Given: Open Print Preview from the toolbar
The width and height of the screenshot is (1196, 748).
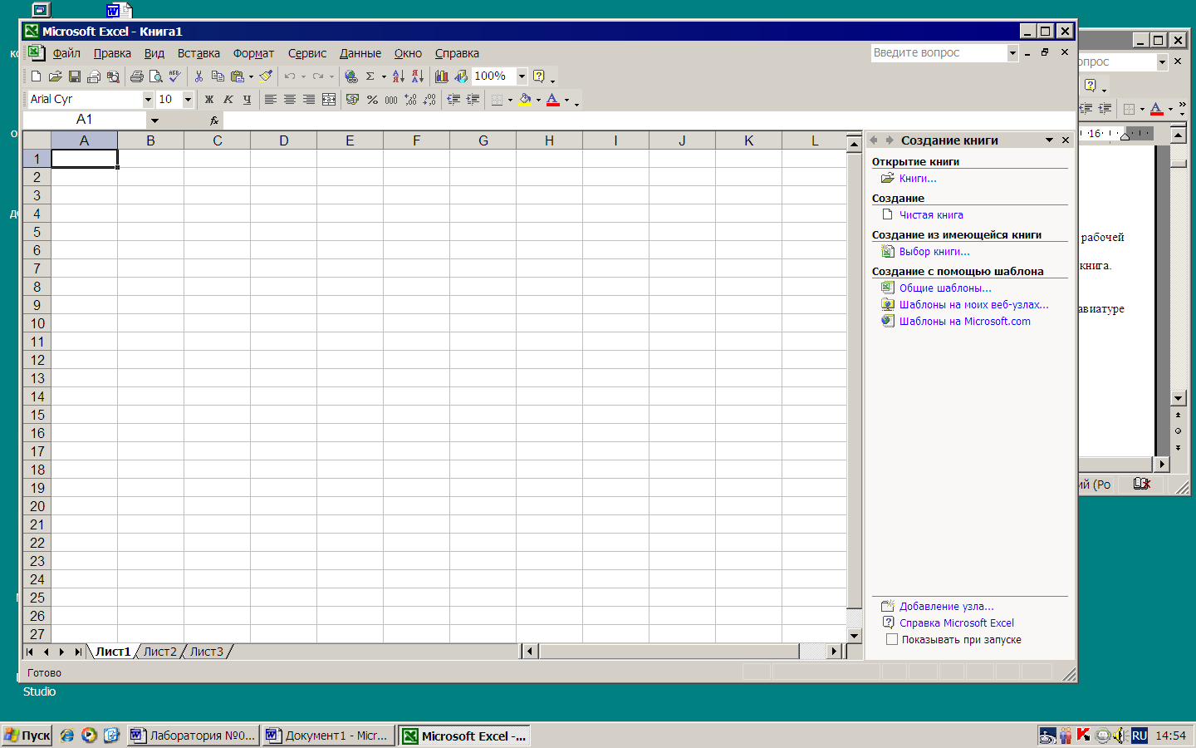Looking at the screenshot, I should (155, 76).
